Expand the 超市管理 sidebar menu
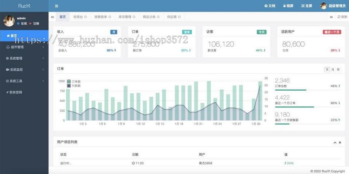 point(24,47)
